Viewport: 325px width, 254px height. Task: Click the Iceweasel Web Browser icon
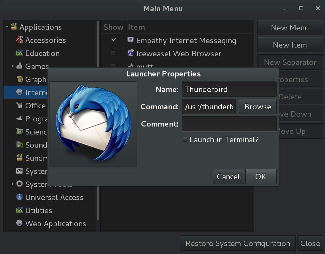tap(131, 53)
